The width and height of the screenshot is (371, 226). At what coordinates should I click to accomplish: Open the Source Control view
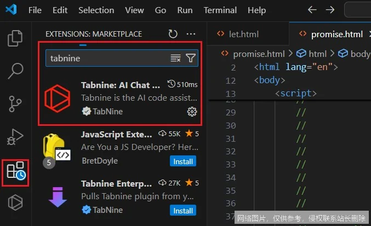coord(15,103)
